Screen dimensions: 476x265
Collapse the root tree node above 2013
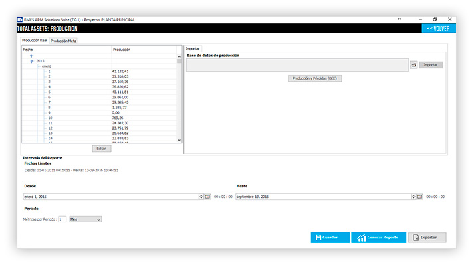click(31, 56)
